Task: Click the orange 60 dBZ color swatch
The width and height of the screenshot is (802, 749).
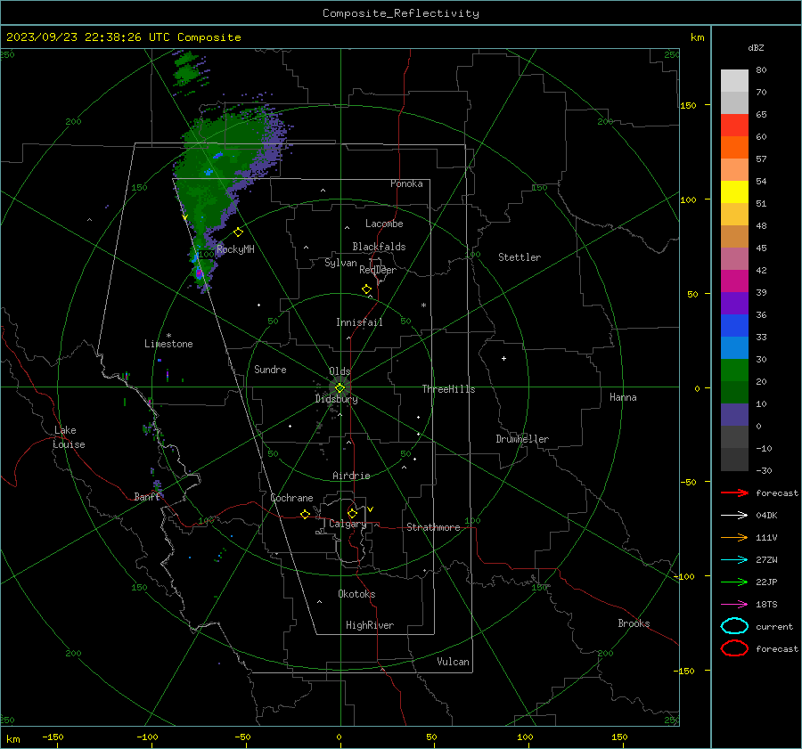Action: (734, 147)
